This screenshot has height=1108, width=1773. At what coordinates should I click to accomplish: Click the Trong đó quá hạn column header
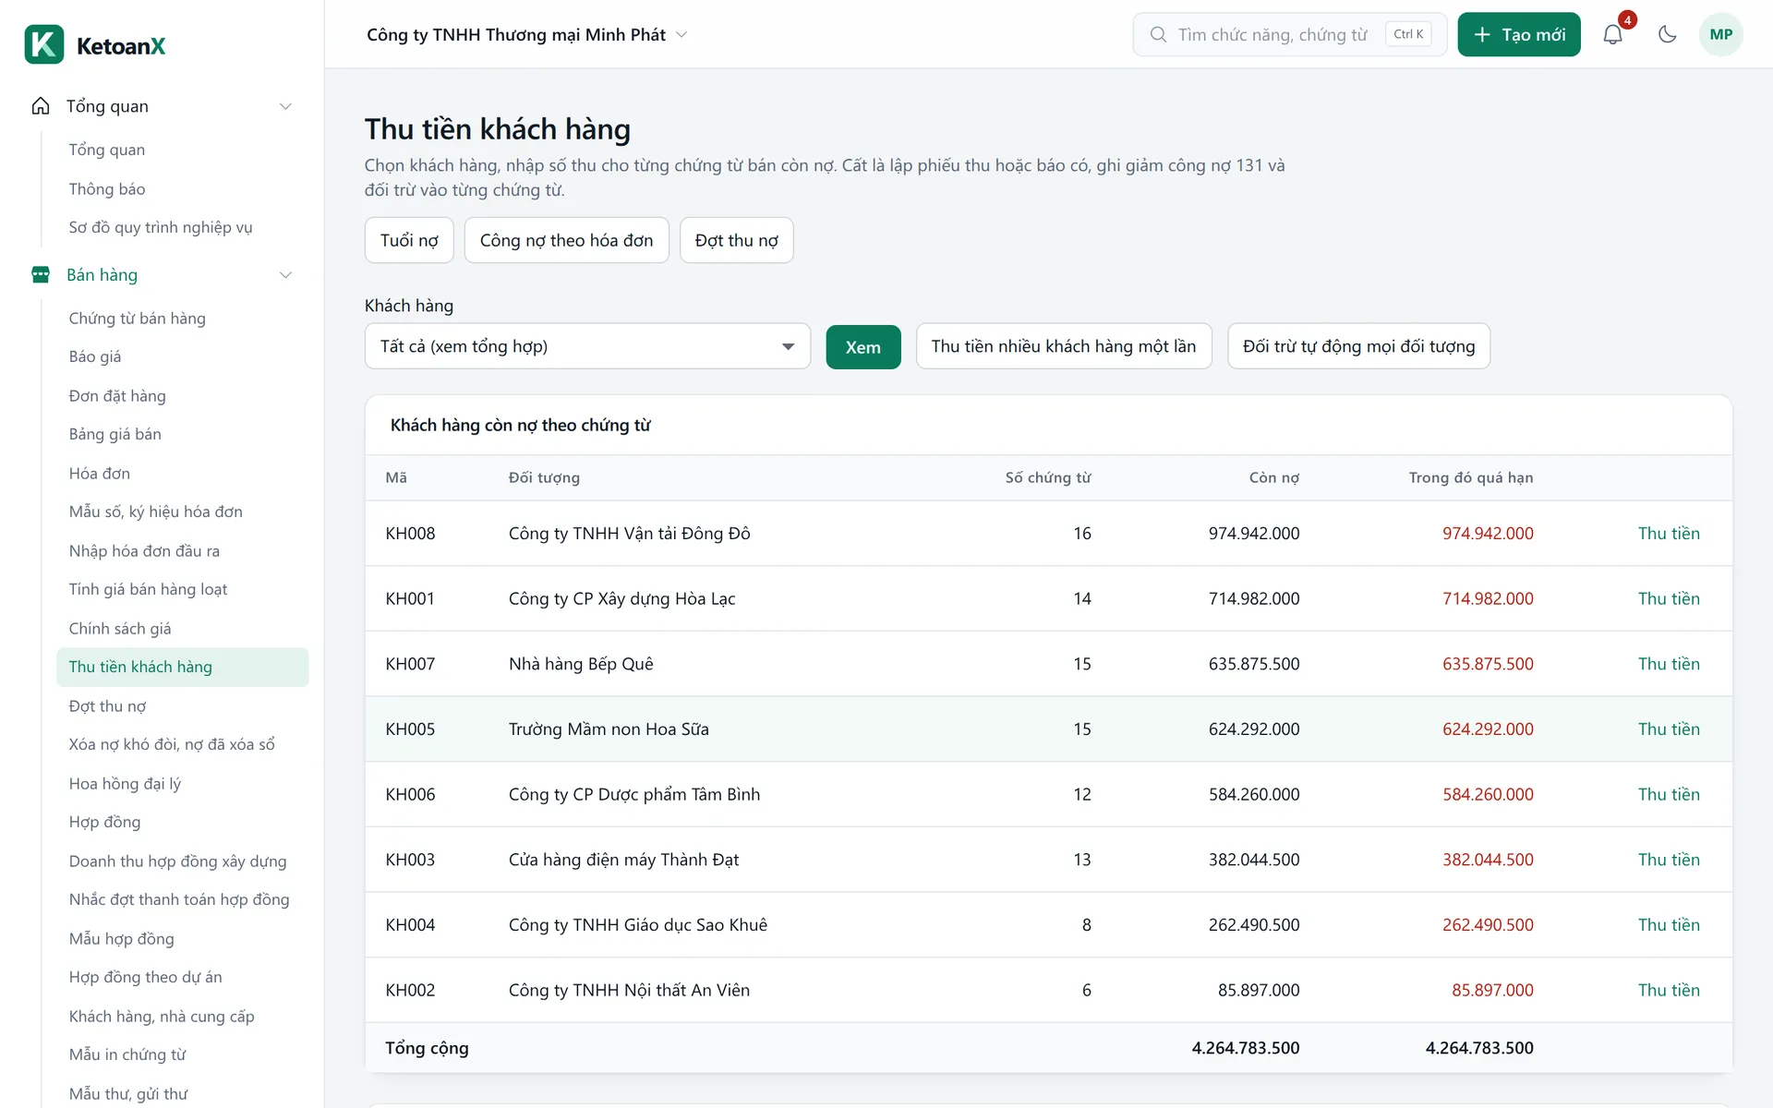pyautogui.click(x=1471, y=477)
